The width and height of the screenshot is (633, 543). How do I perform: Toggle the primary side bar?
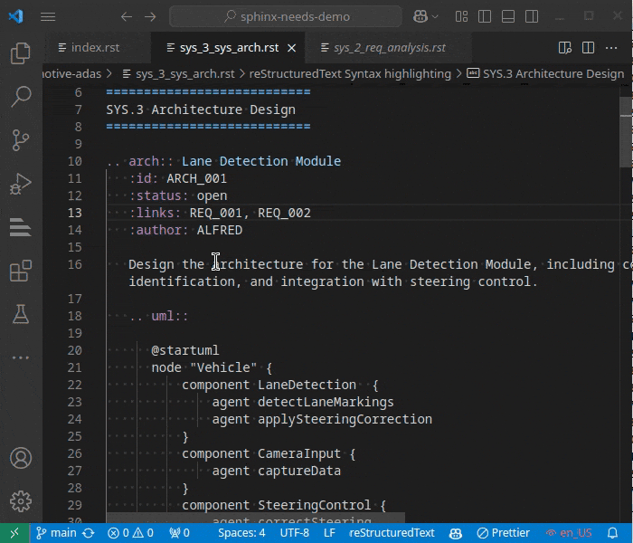click(485, 16)
